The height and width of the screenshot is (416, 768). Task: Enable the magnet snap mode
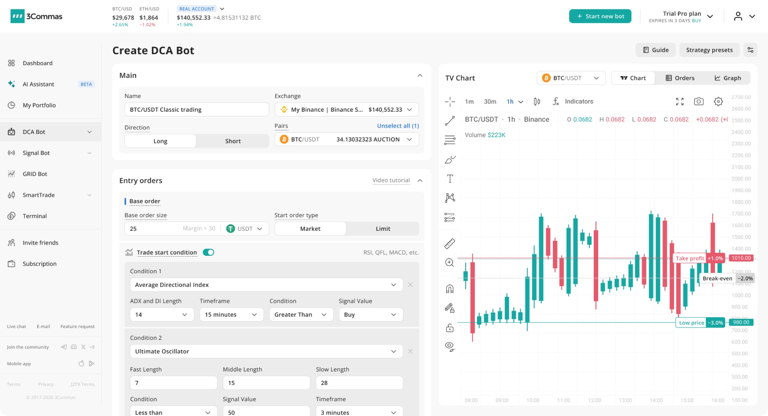[450, 289]
